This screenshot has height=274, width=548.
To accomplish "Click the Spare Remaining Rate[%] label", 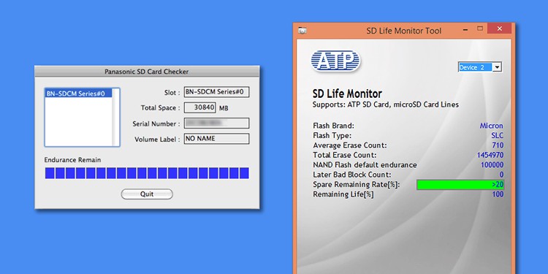I will click(356, 185).
